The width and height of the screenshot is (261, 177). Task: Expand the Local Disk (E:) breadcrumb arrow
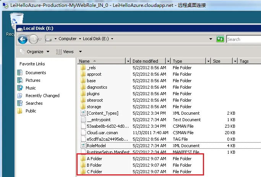pyautogui.click(x=112, y=39)
